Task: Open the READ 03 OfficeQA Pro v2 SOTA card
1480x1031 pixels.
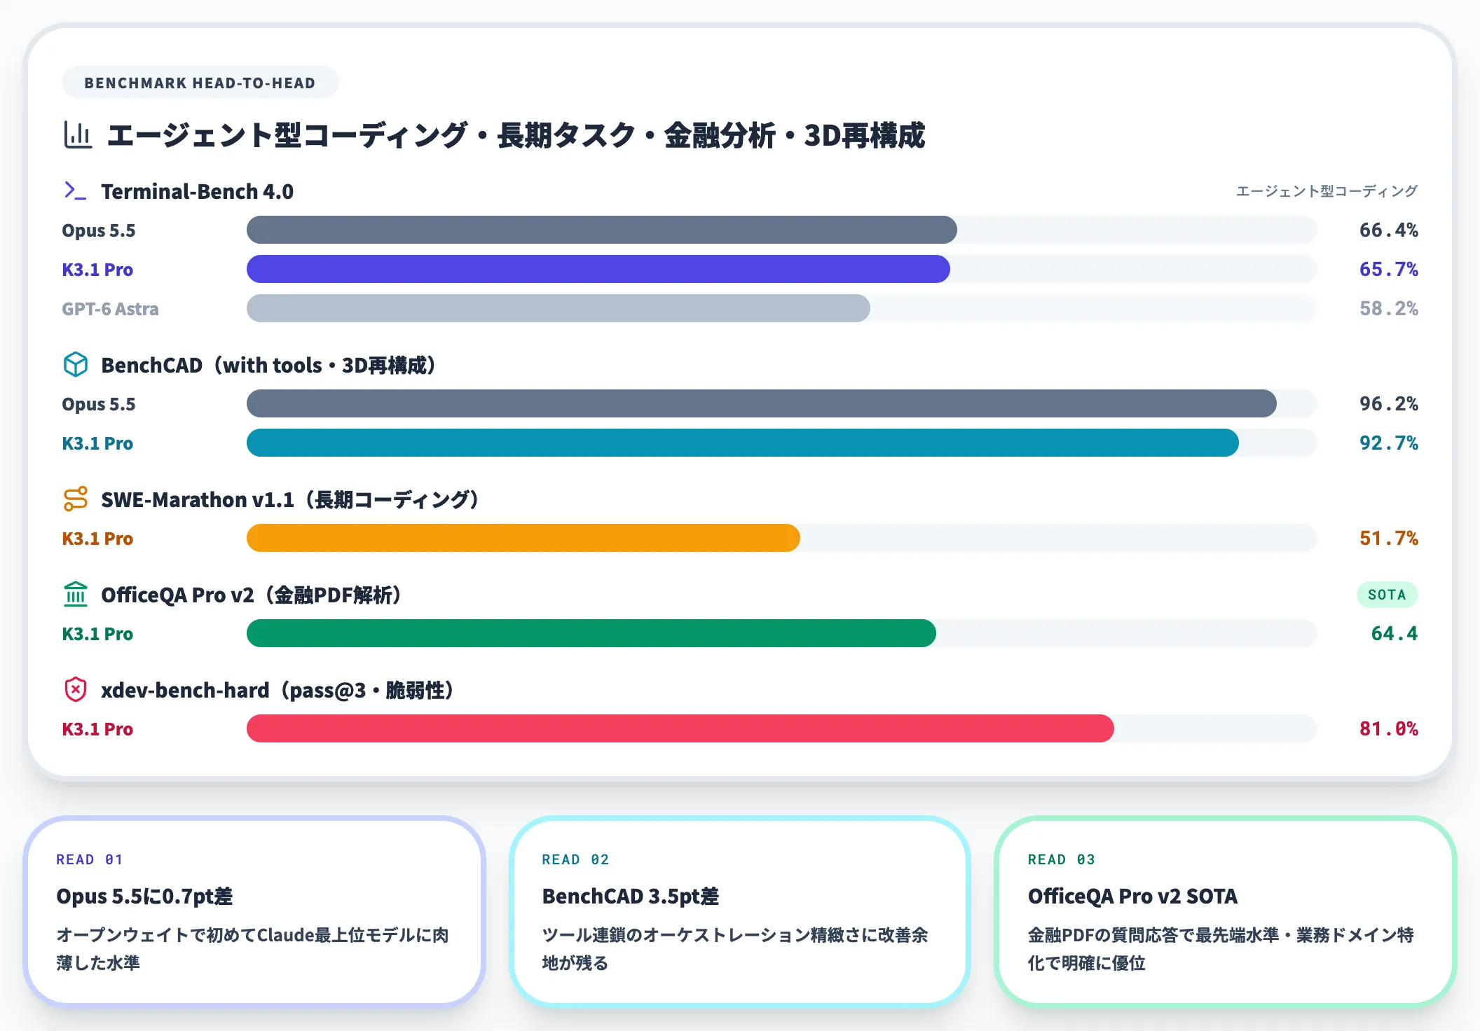Action: pyautogui.click(x=1226, y=911)
